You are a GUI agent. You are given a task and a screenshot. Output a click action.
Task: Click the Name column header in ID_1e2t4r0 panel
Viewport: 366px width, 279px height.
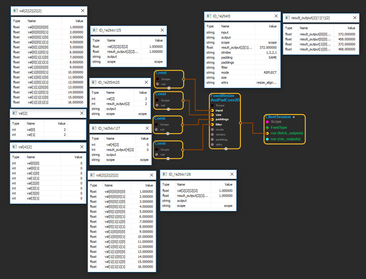click(225, 26)
